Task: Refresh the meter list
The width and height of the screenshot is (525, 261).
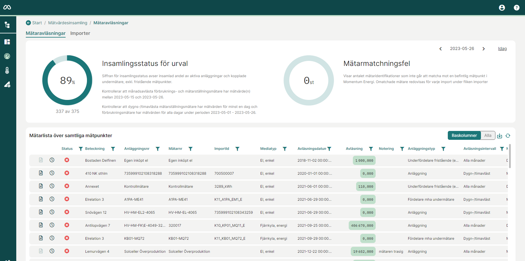Action: tap(508, 136)
